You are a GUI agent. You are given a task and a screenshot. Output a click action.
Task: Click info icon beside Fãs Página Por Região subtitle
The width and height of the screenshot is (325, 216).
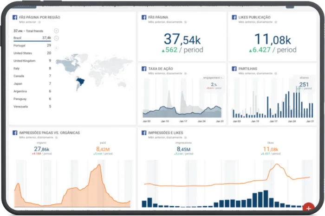(39, 22)
